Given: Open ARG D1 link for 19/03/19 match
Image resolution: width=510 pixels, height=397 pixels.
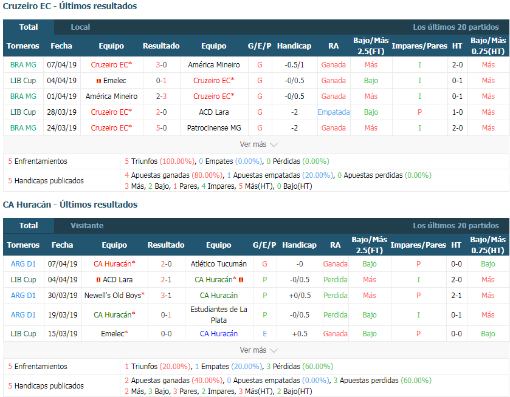Looking at the screenshot, I should pos(23,315).
